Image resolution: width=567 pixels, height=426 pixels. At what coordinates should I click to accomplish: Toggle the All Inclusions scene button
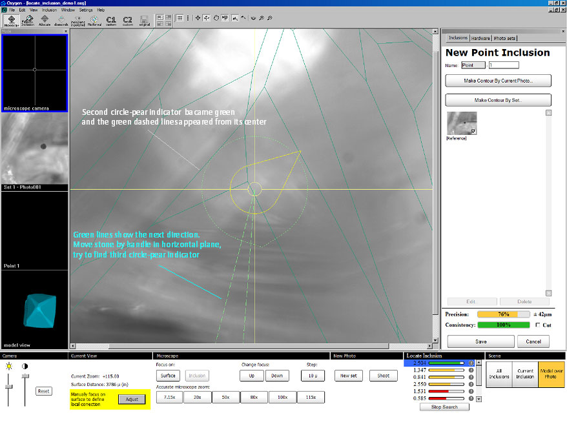point(498,374)
